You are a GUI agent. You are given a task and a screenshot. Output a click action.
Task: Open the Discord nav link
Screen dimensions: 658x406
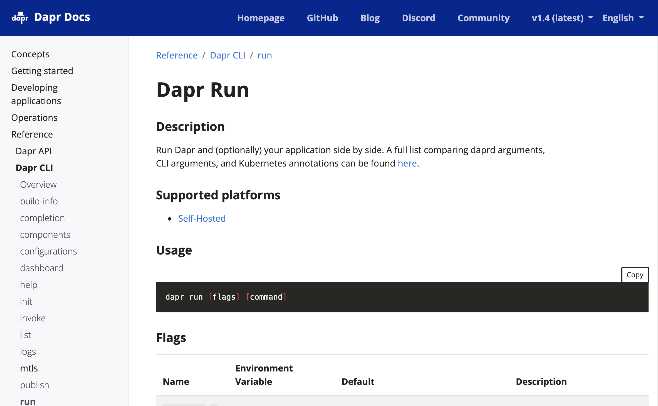pos(418,18)
